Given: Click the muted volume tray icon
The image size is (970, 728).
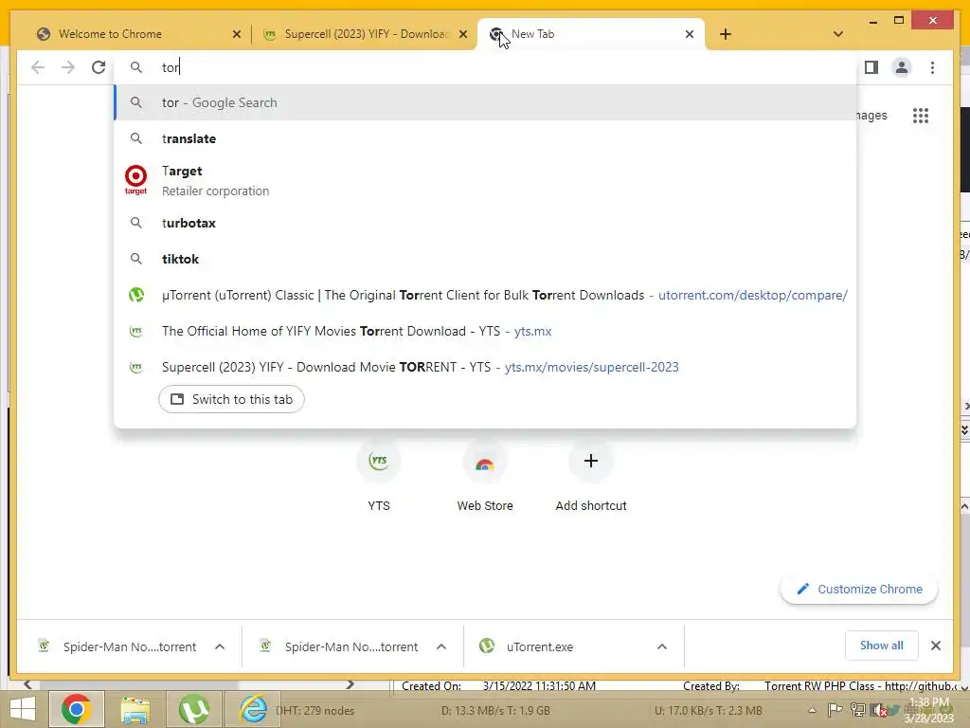Looking at the screenshot, I should 878,710.
